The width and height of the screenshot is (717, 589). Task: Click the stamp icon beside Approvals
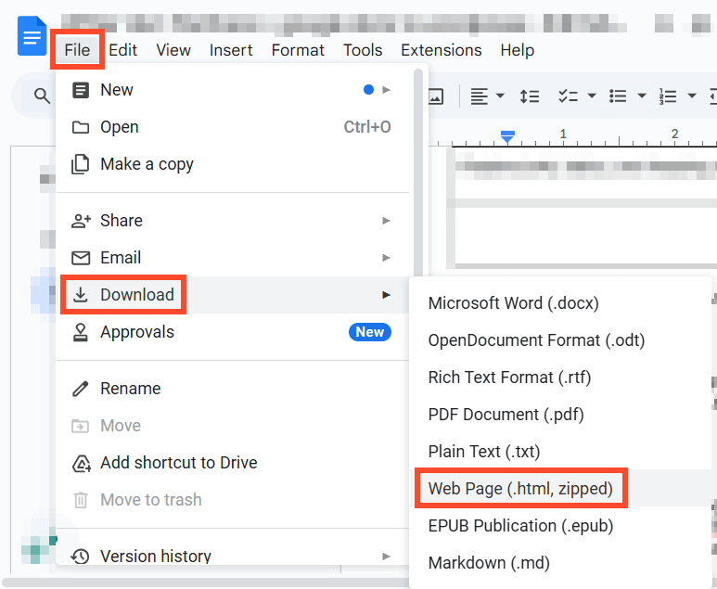tap(81, 332)
